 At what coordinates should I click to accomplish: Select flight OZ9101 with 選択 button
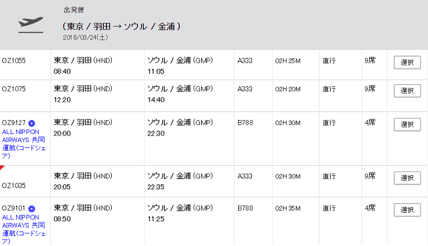tap(407, 210)
